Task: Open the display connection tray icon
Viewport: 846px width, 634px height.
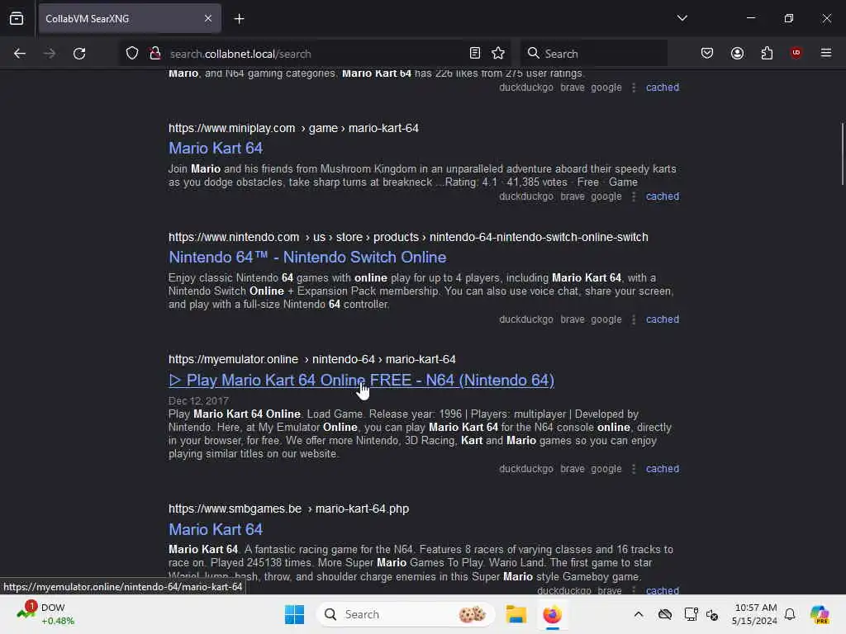Action: [690, 614]
